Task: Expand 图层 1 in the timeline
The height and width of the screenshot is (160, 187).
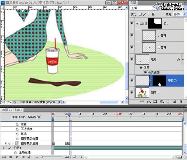Action: (4, 148)
